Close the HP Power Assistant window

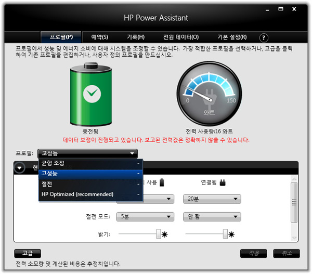point(294,9)
